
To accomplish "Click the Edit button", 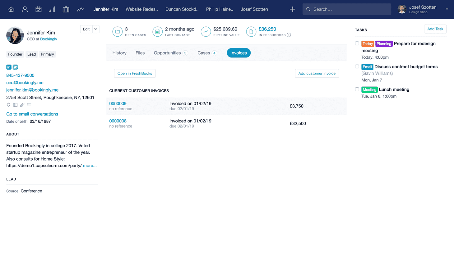I will 86,29.
